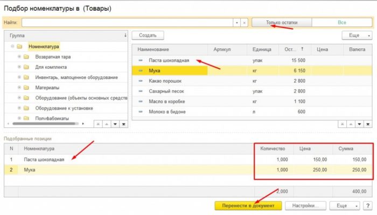Viewport: 377px width, 215px height.
Task: Select the Какао порошок row
Action: click(x=252, y=81)
